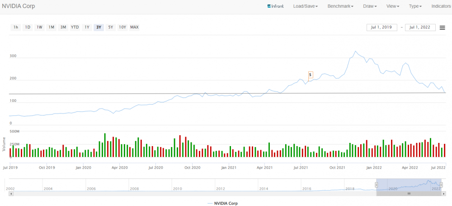This screenshot has width=452, height=206.
Task: Select the 10Y time range
Action: click(x=122, y=27)
